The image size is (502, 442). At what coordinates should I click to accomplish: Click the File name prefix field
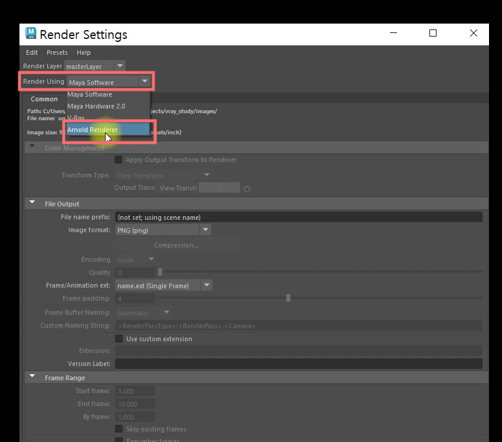point(298,217)
